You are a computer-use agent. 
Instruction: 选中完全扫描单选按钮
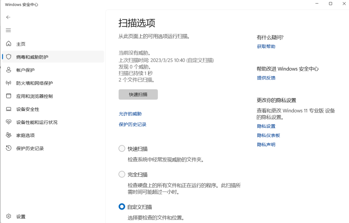pyautogui.click(x=122, y=174)
